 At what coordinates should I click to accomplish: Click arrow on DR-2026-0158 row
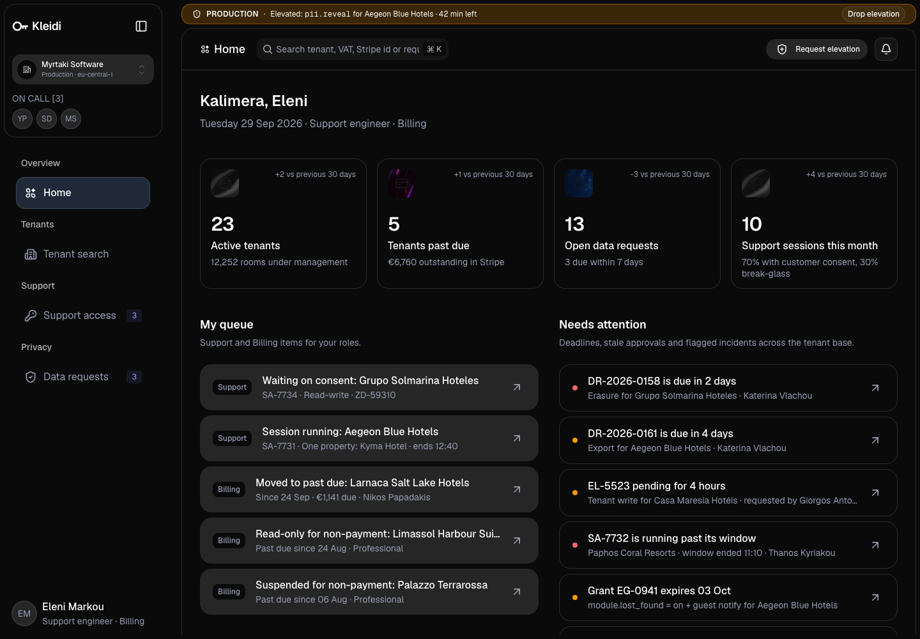(875, 388)
